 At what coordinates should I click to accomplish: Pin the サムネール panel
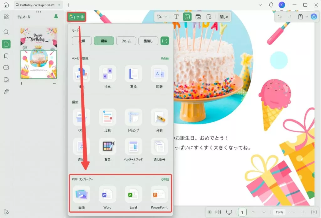coord(56,17)
